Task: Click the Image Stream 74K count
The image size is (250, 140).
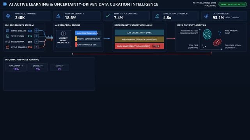Action: 30,31
